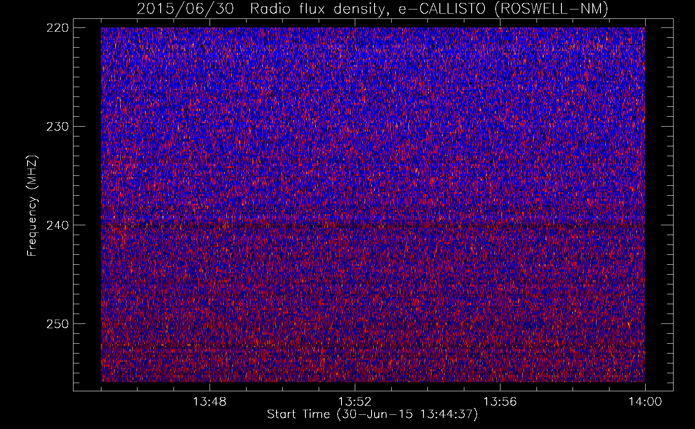Click the '250' frequency tick label

[57, 324]
